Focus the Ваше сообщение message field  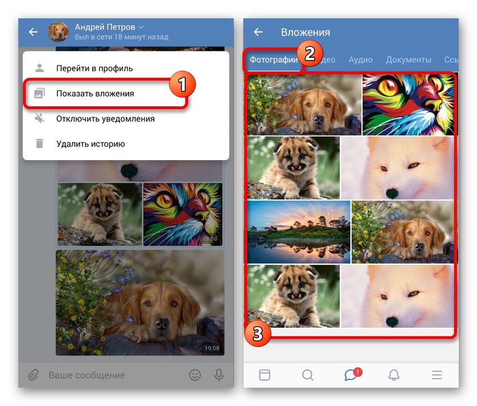click(x=116, y=375)
